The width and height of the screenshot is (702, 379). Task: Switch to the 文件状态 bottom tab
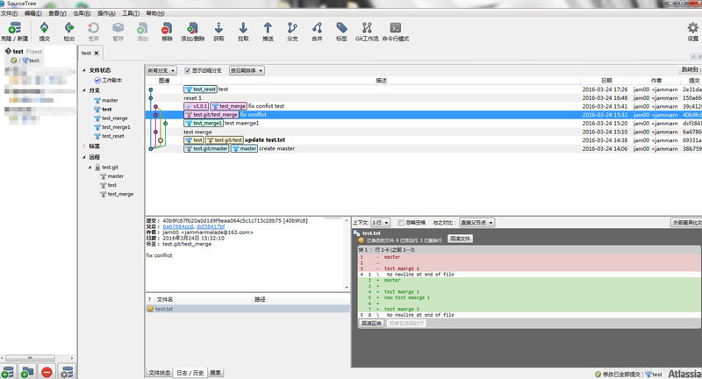tap(159, 372)
